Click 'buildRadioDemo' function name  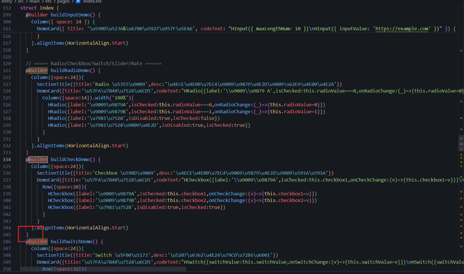70,70
